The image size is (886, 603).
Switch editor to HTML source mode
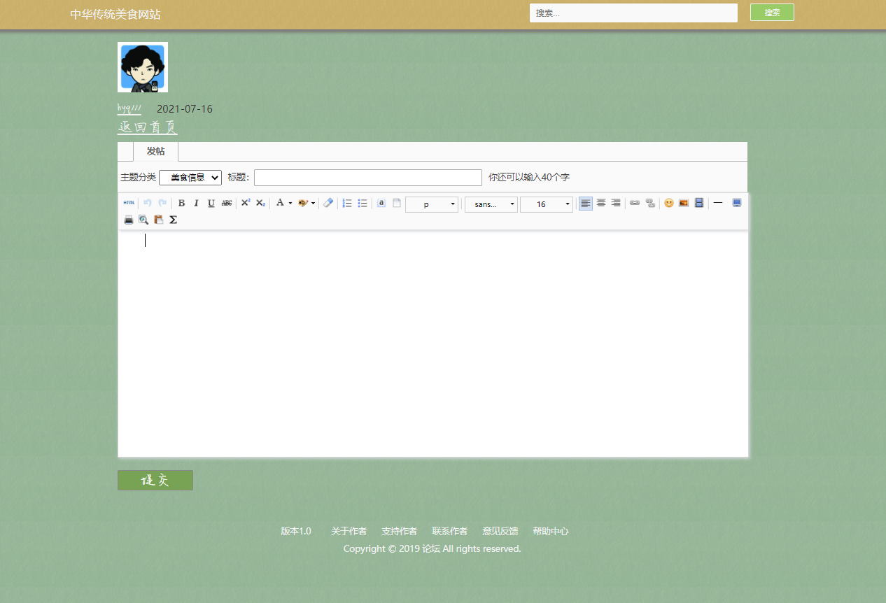pyautogui.click(x=129, y=203)
